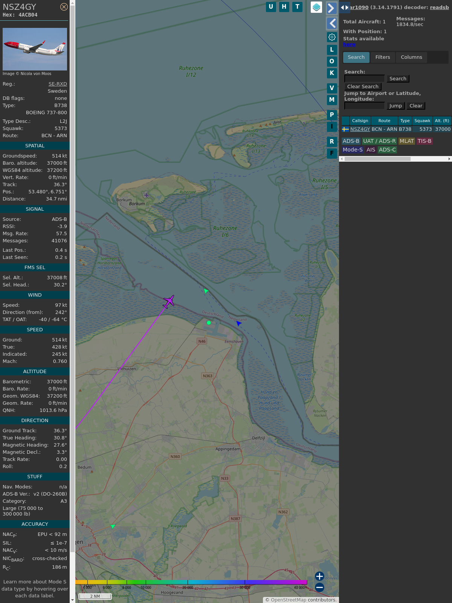Open the map layer switcher icon
Image resolution: width=452 pixels, height=603 pixels.
pyautogui.click(x=316, y=7)
